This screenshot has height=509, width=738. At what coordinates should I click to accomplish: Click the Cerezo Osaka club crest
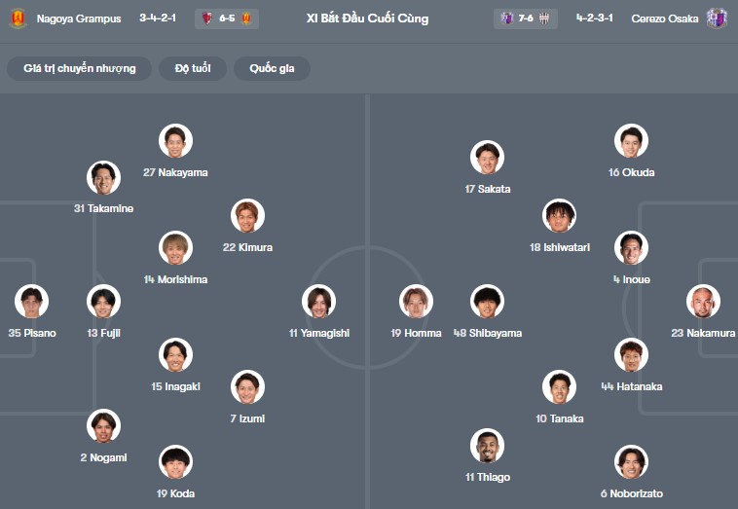tap(717, 18)
